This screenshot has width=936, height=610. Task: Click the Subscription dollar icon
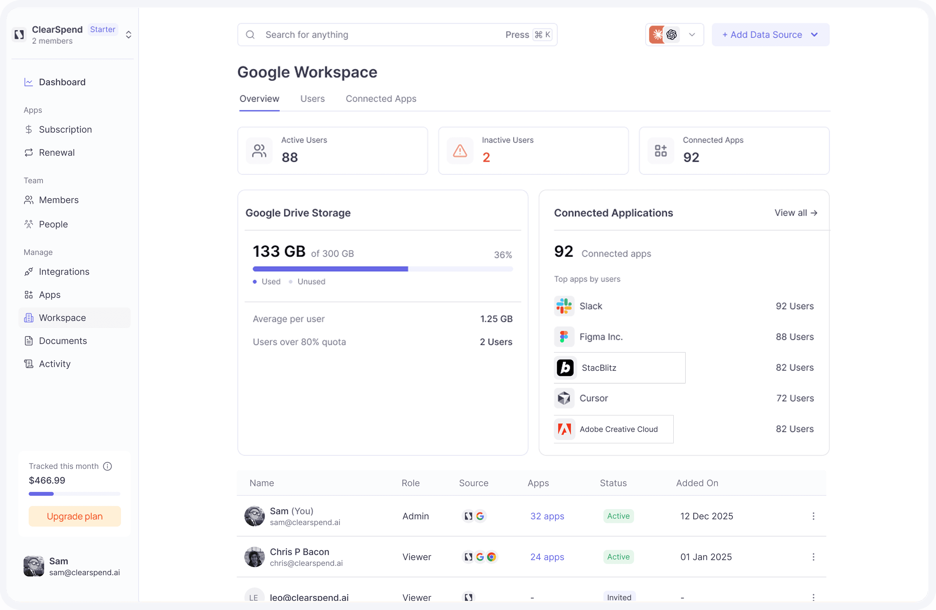(x=28, y=130)
